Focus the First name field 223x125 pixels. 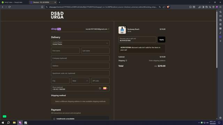65,51
